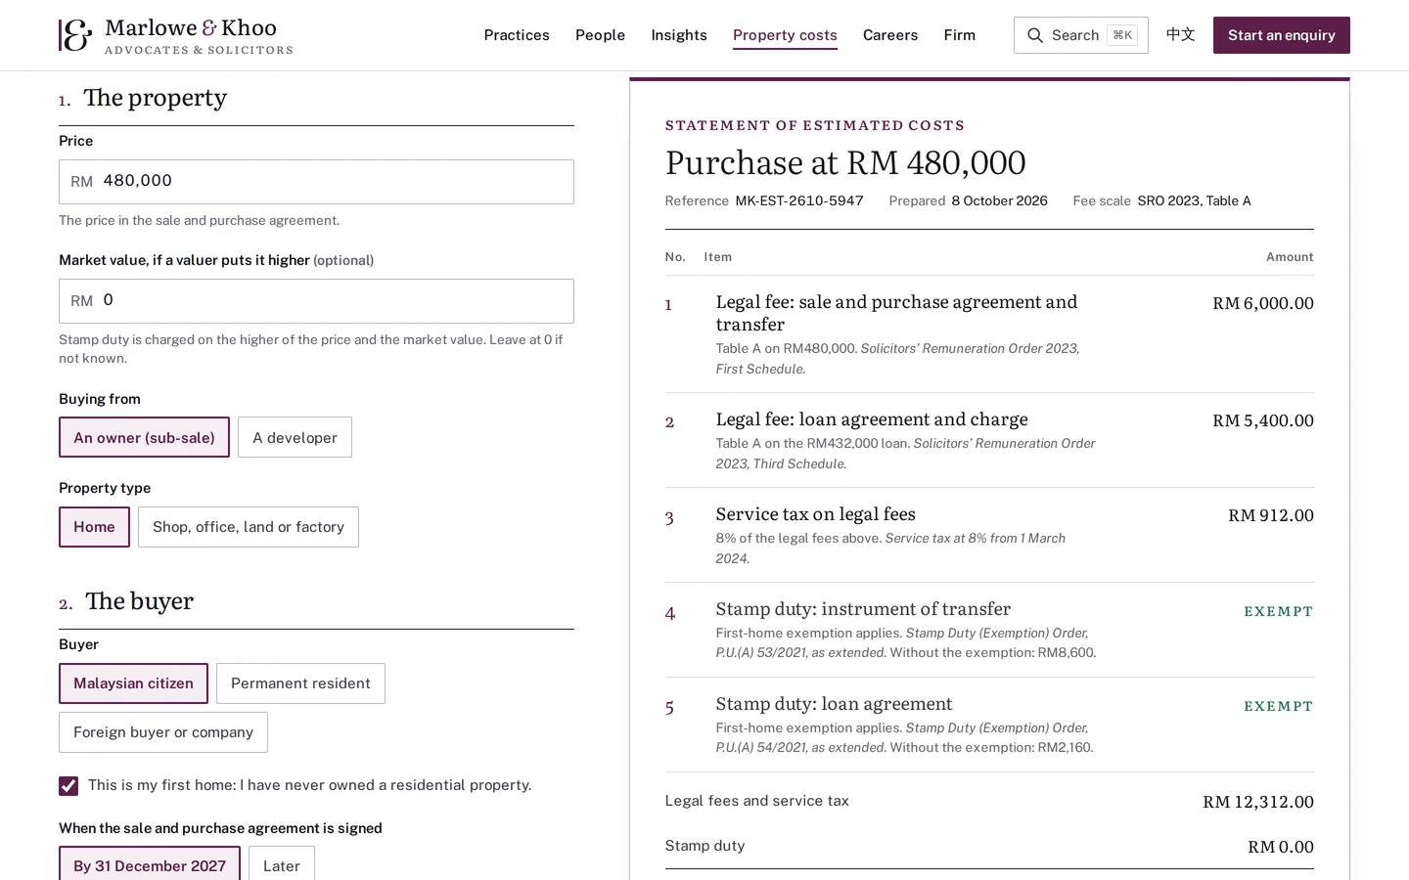Open the Practices menu
This screenshot has width=1409, height=880.
click(517, 35)
